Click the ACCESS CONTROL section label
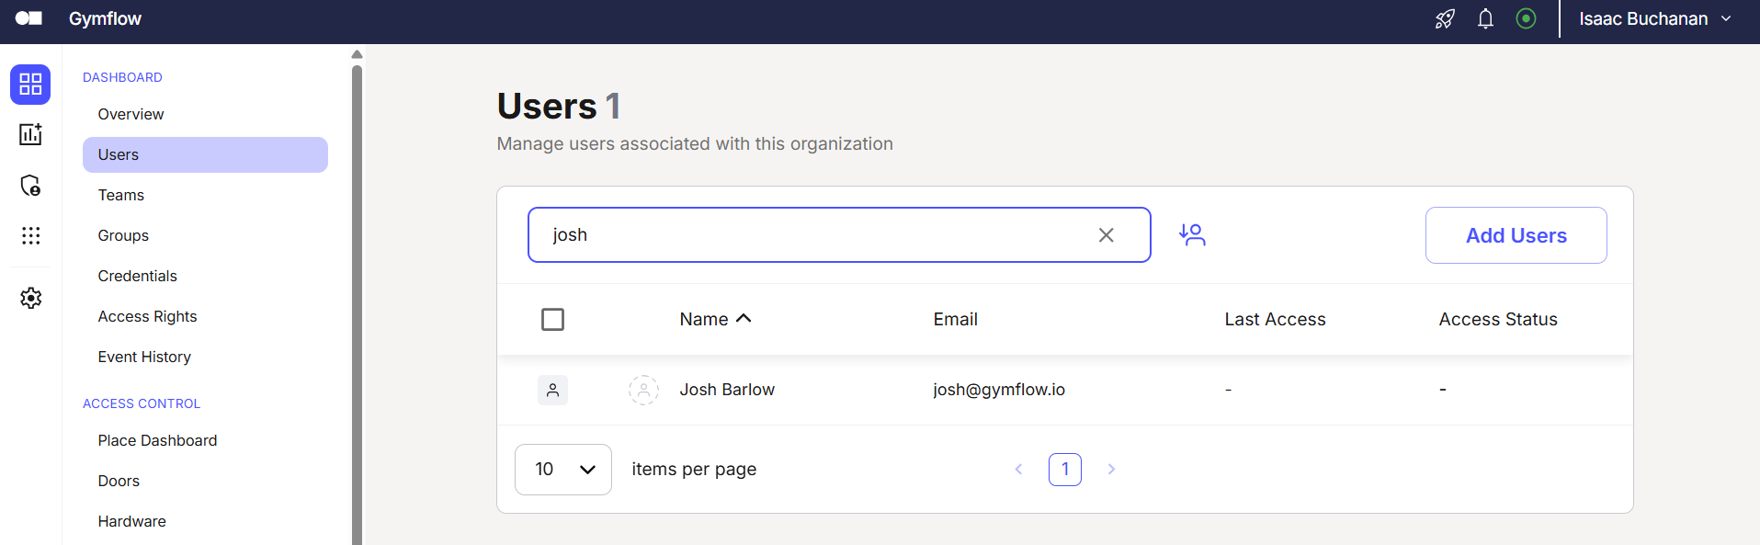Image resolution: width=1760 pixels, height=545 pixels. (142, 403)
